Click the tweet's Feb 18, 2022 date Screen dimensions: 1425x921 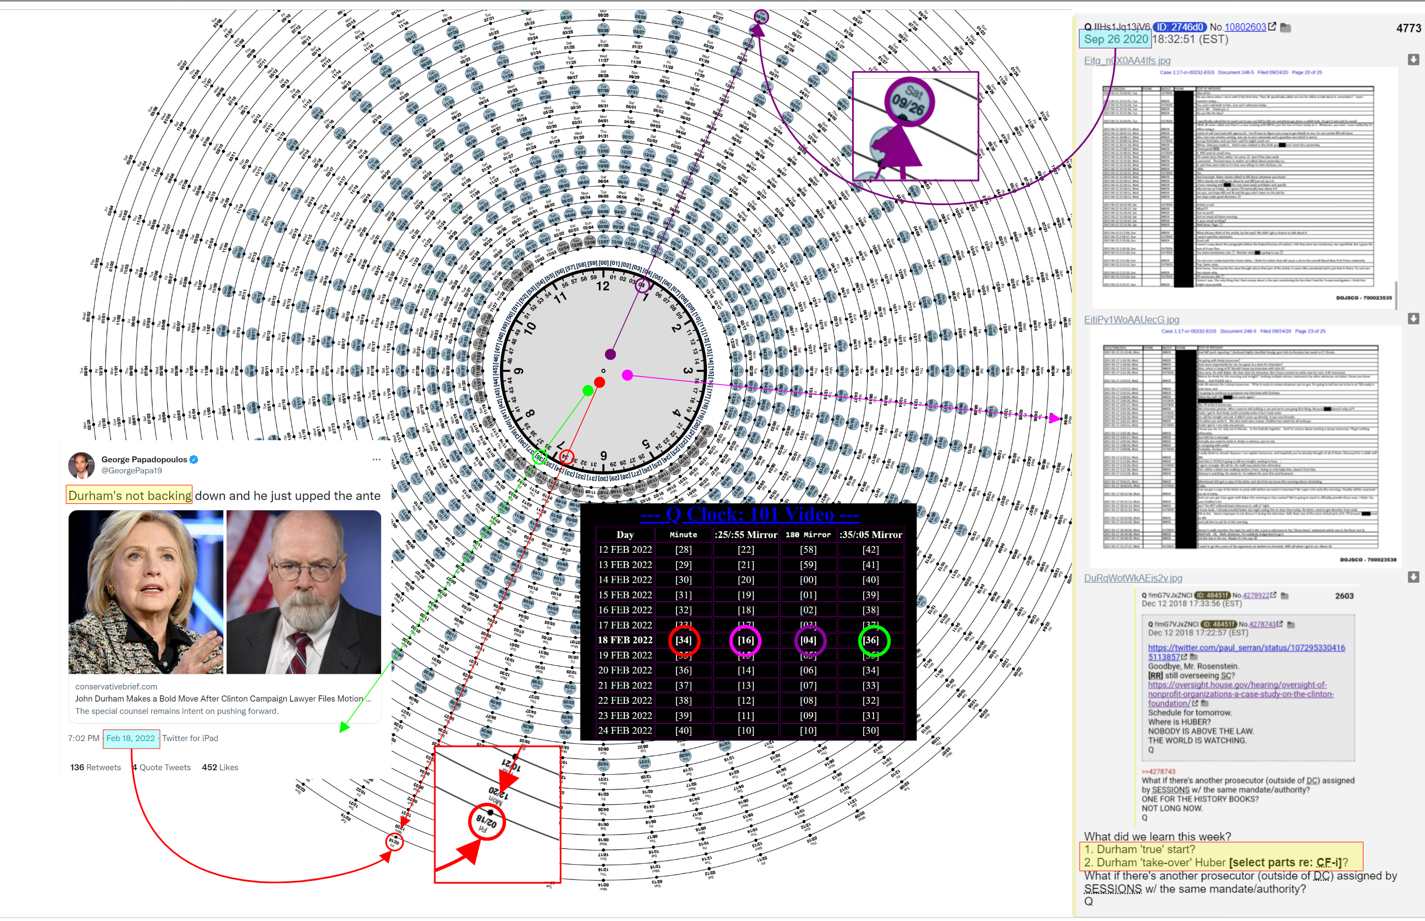pos(131,738)
